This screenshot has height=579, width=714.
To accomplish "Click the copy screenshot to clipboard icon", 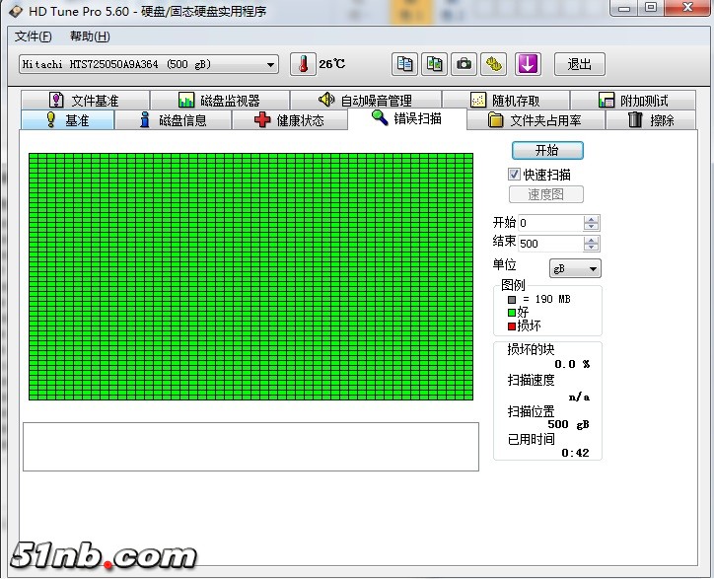I will pyautogui.click(x=434, y=64).
